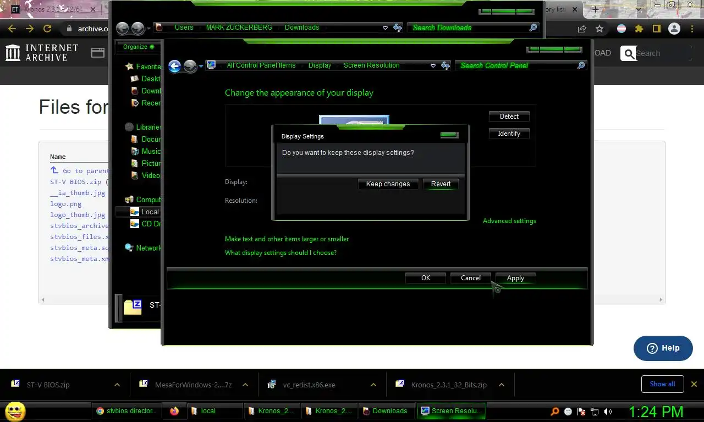The width and height of the screenshot is (704, 422).
Task: Click Show all downloads button
Action: click(x=662, y=384)
